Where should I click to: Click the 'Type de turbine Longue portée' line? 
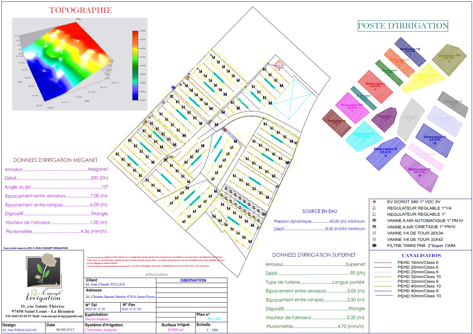point(315,282)
